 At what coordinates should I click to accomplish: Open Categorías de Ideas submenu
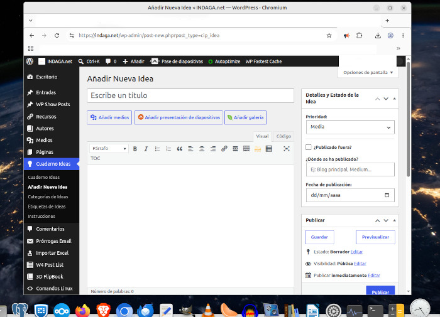point(48,196)
